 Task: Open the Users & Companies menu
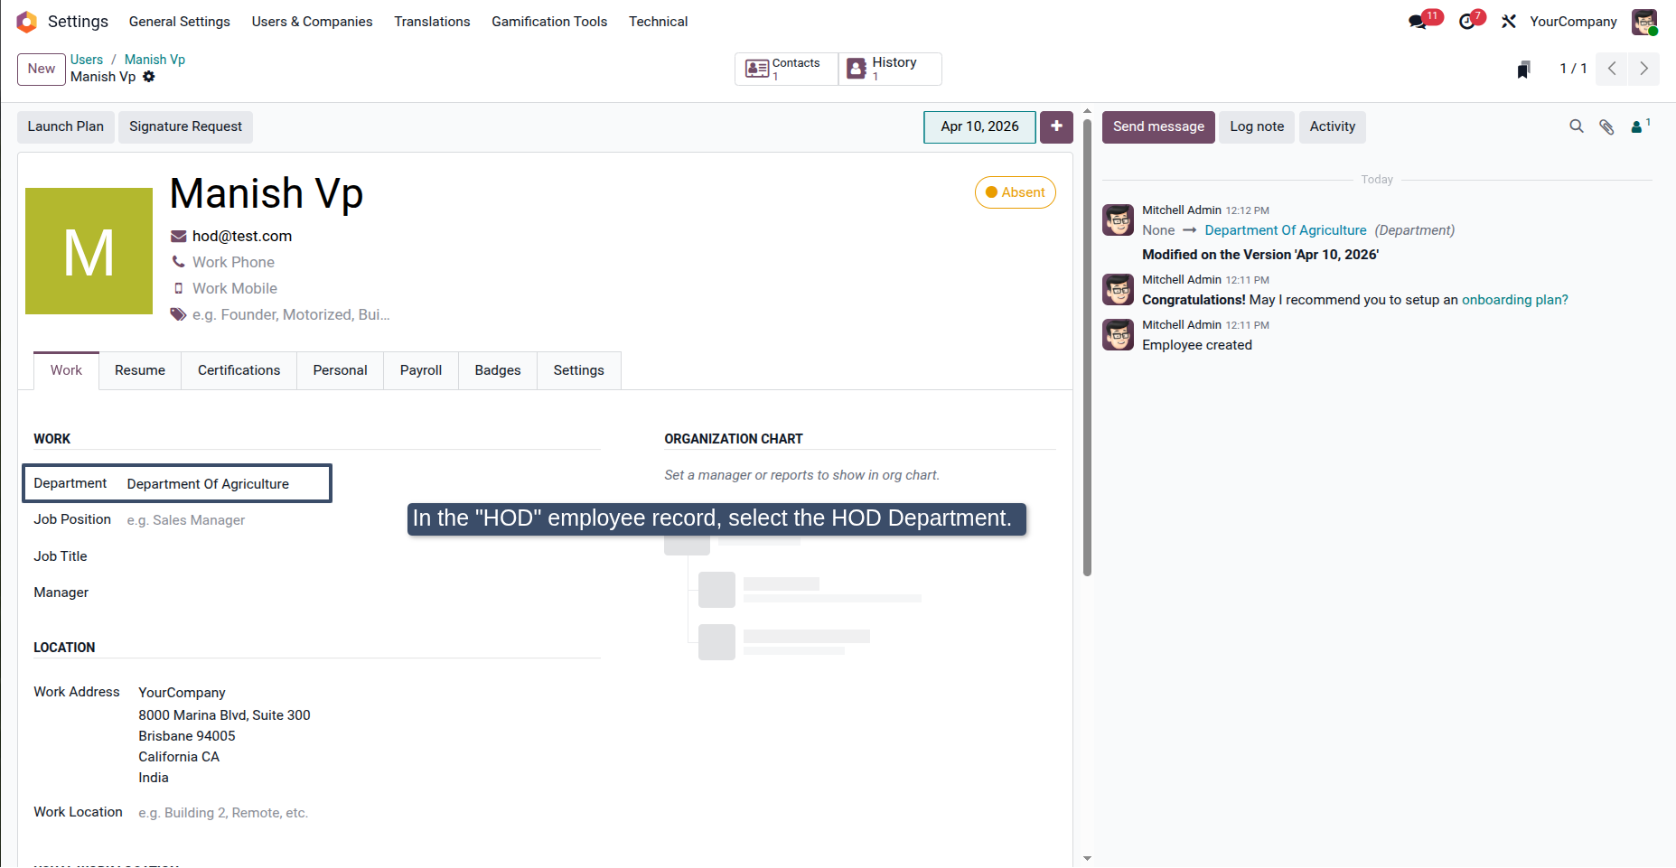point(312,22)
